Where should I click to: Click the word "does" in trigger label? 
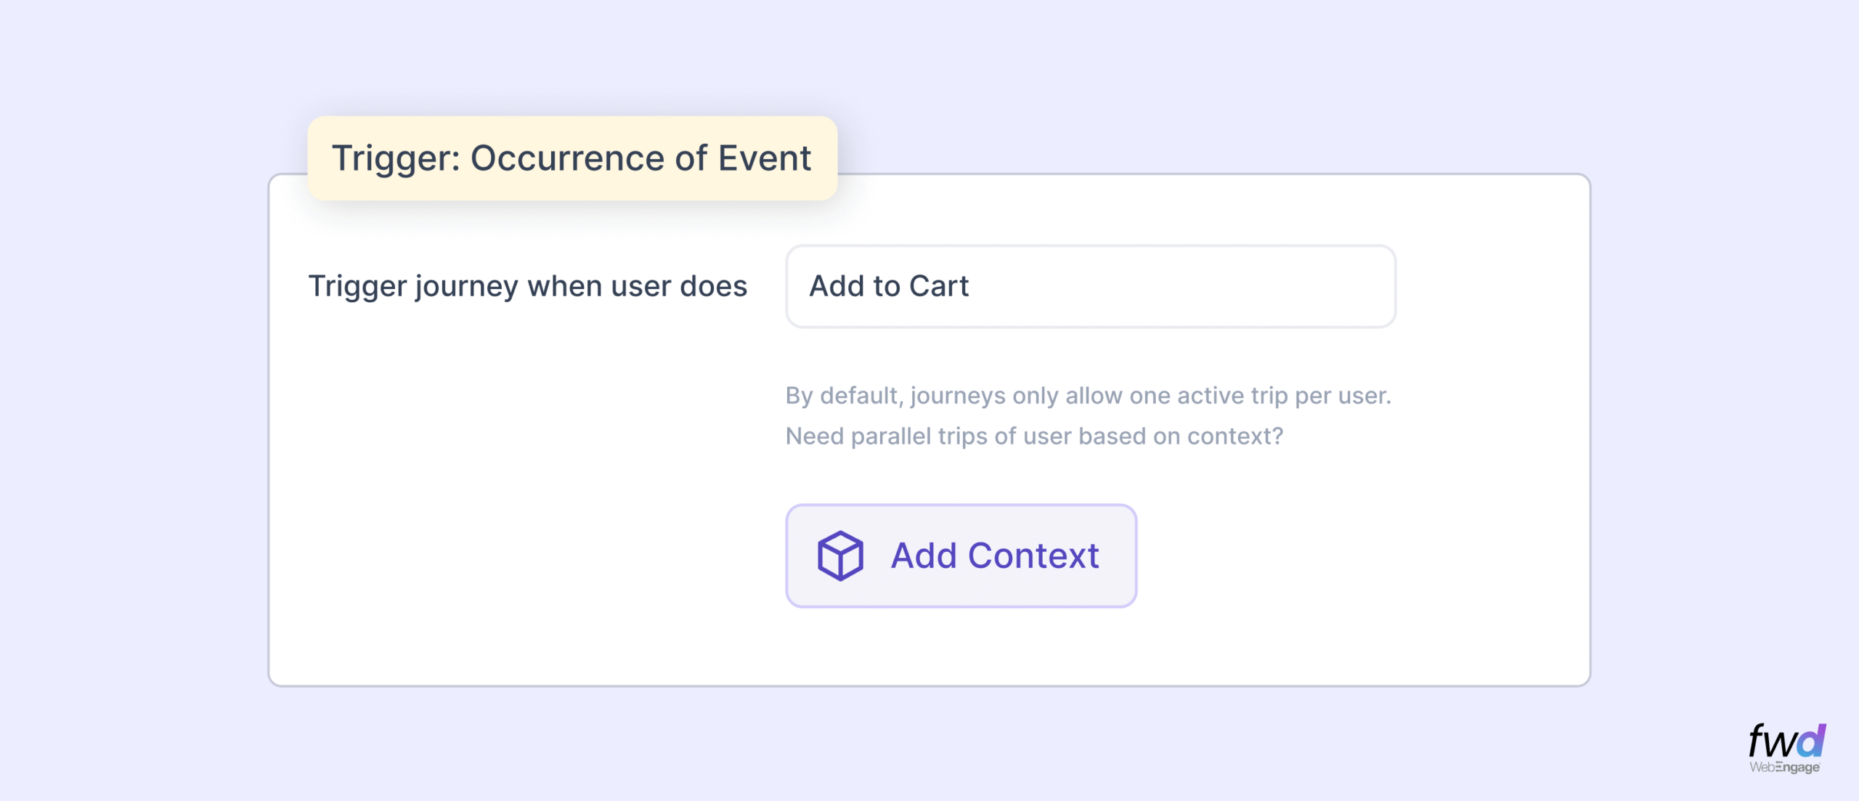point(713,286)
